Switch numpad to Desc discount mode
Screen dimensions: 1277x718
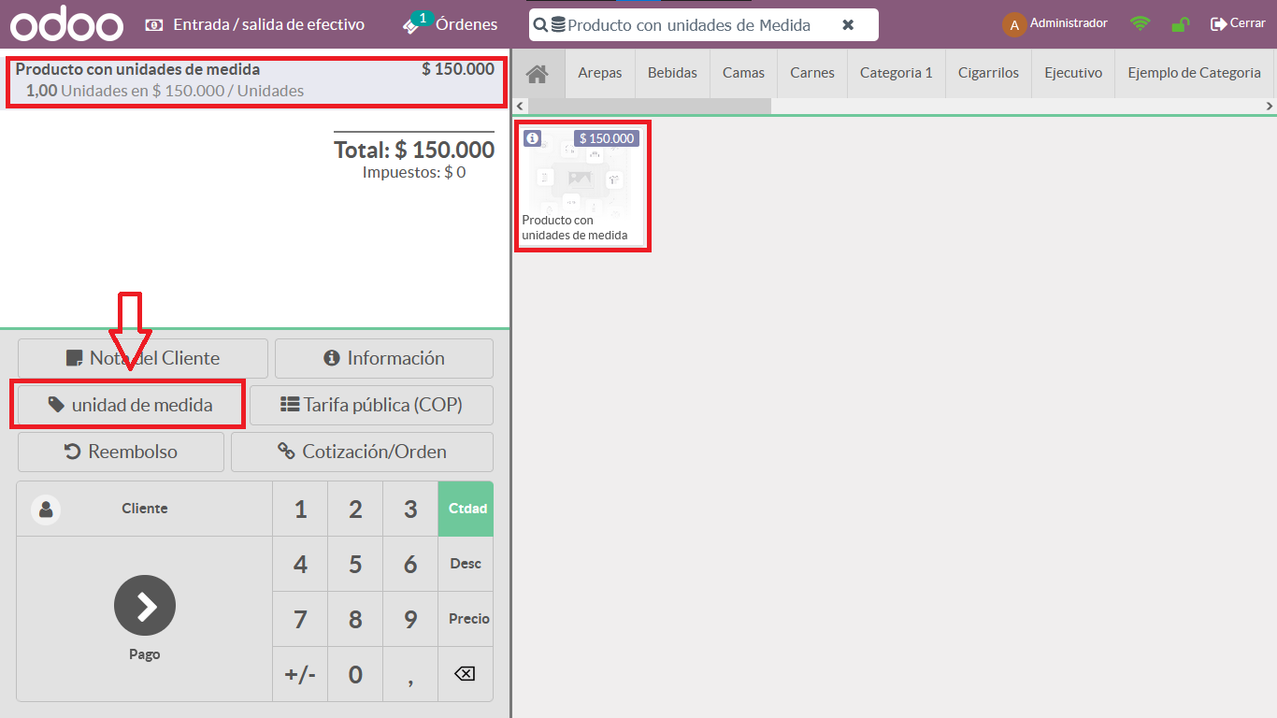(466, 564)
